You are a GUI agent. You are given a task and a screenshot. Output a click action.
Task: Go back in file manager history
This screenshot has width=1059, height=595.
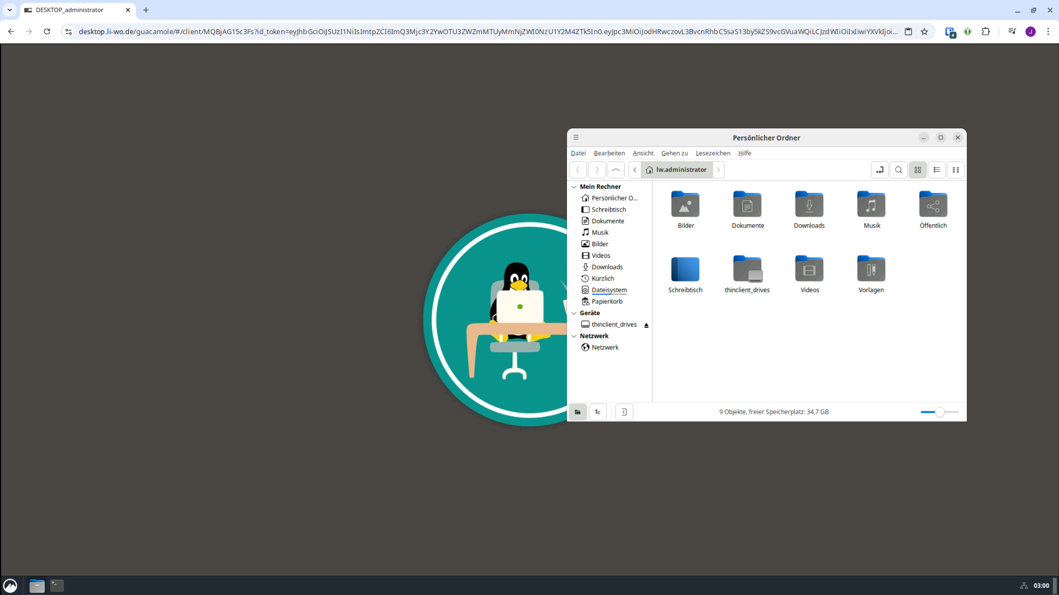tap(577, 170)
